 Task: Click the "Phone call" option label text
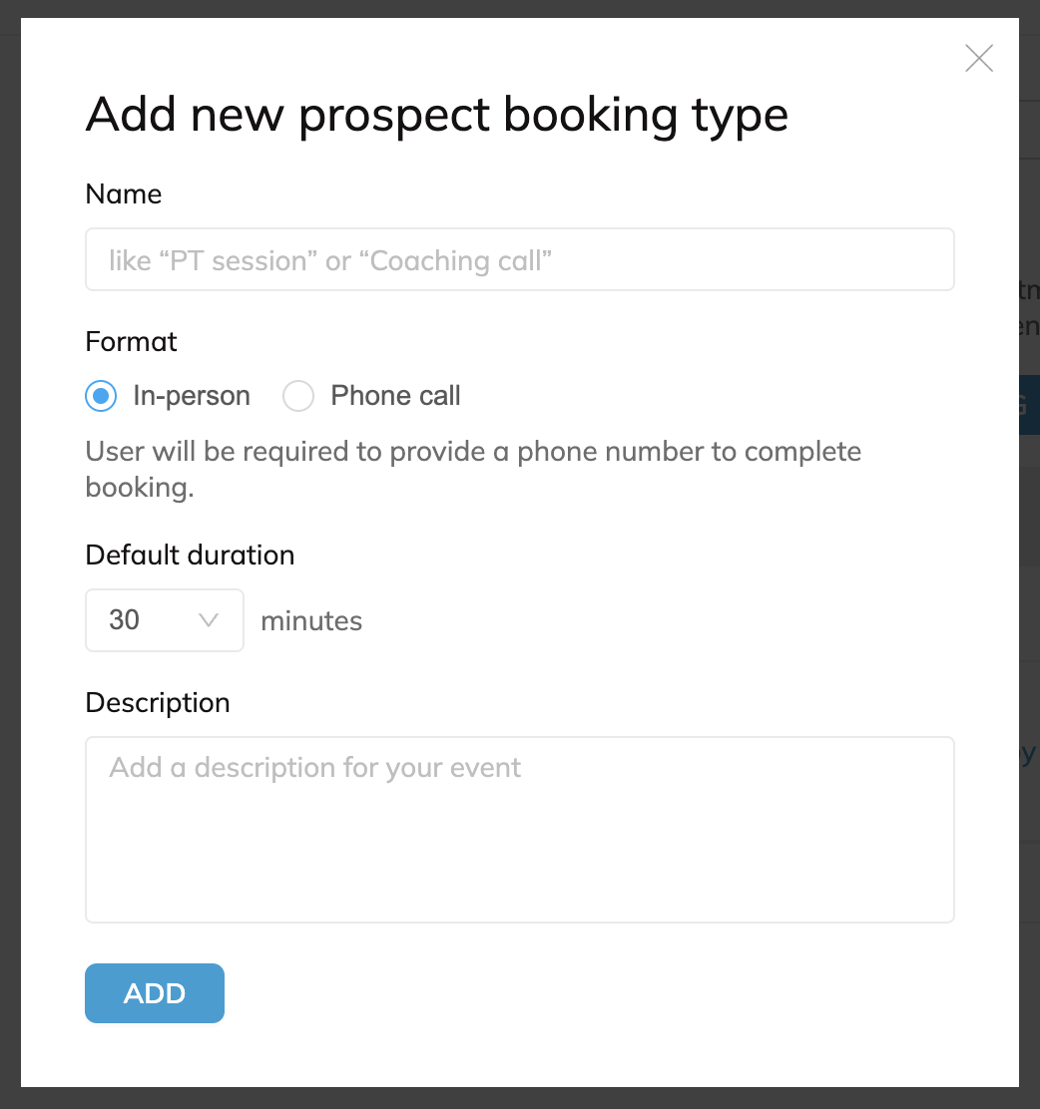(x=395, y=397)
